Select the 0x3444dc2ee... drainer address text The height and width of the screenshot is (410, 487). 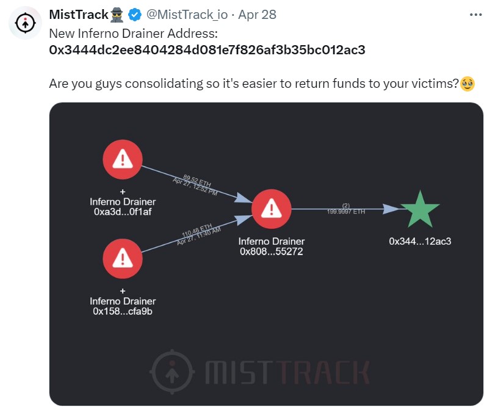coord(207,49)
